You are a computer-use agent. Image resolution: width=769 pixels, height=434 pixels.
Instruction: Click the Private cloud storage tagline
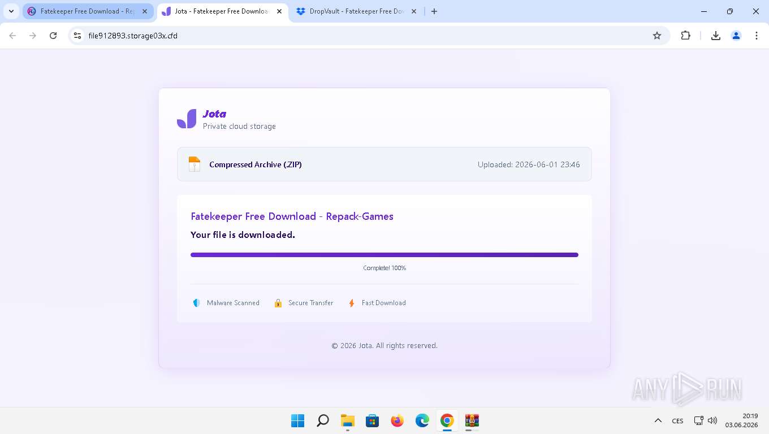pyautogui.click(x=239, y=126)
